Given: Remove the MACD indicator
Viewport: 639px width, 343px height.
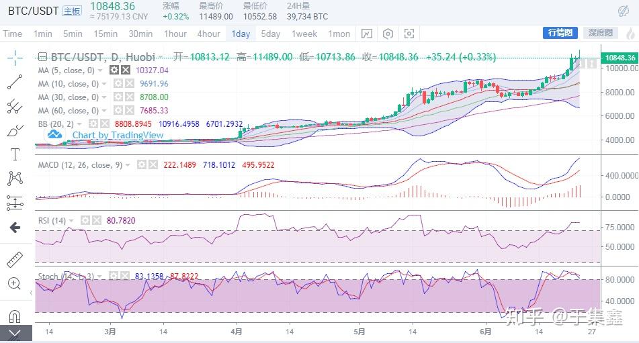Looking at the screenshot, I should point(153,164).
